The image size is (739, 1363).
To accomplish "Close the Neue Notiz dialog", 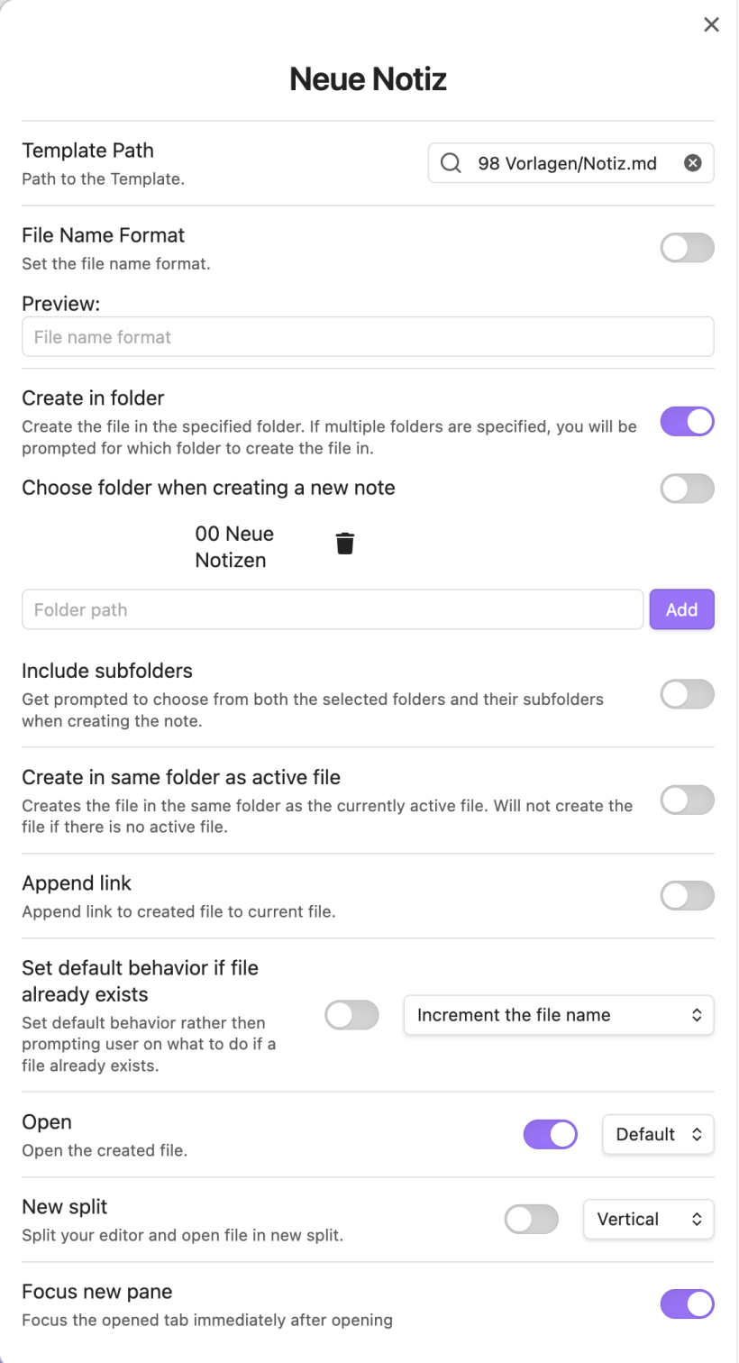I will tap(711, 24).
